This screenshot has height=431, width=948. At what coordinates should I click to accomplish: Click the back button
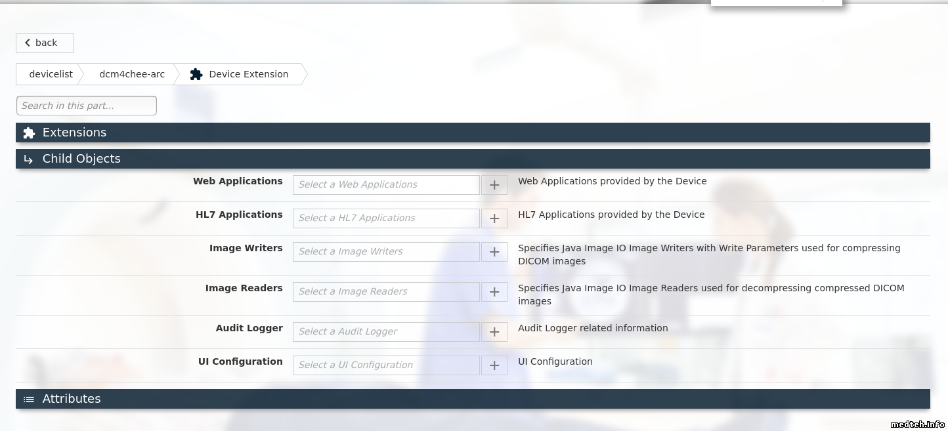pyautogui.click(x=45, y=43)
